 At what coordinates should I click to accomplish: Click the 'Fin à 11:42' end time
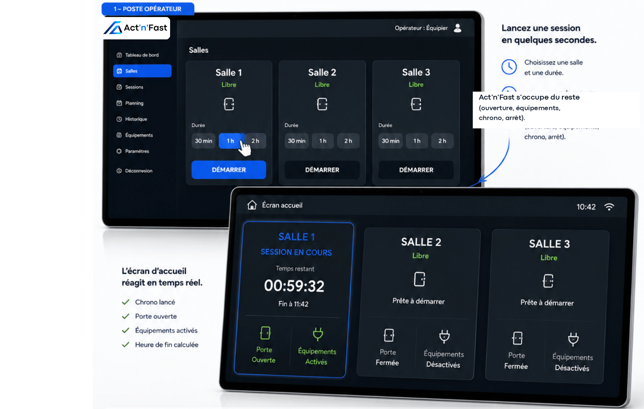293,304
